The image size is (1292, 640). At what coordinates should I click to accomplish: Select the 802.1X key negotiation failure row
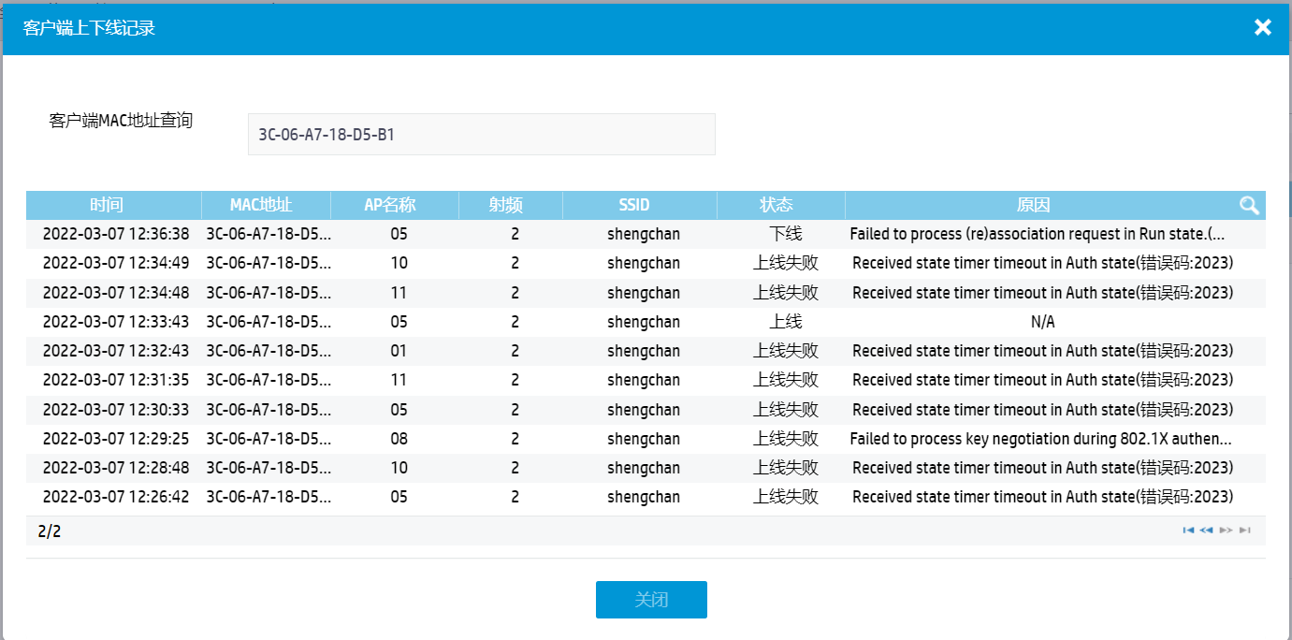(646, 439)
